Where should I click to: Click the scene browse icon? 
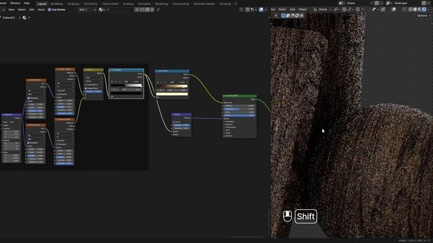pyautogui.click(x=341, y=3)
